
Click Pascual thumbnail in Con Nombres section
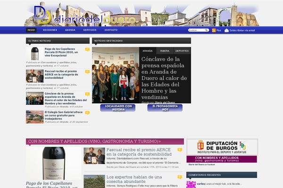[x=94, y=156]
